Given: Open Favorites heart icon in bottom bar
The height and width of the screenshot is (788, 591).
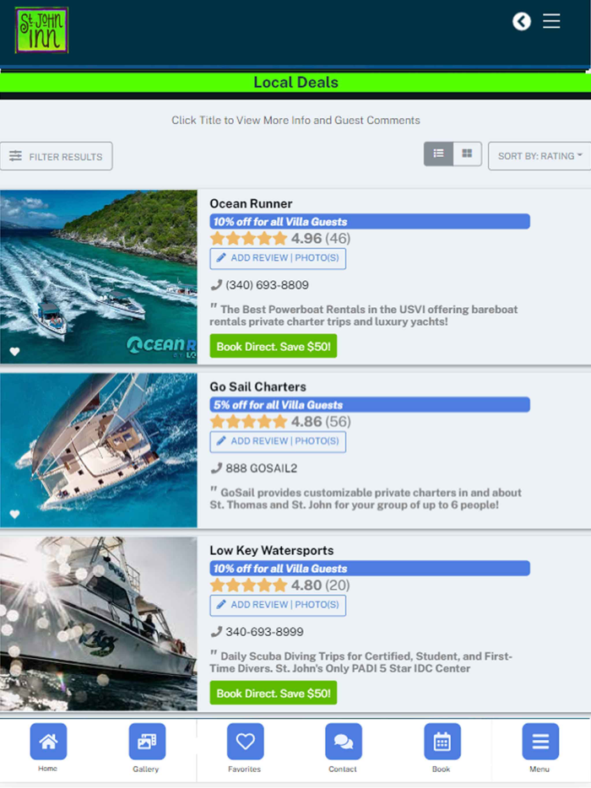Looking at the screenshot, I should point(245,742).
